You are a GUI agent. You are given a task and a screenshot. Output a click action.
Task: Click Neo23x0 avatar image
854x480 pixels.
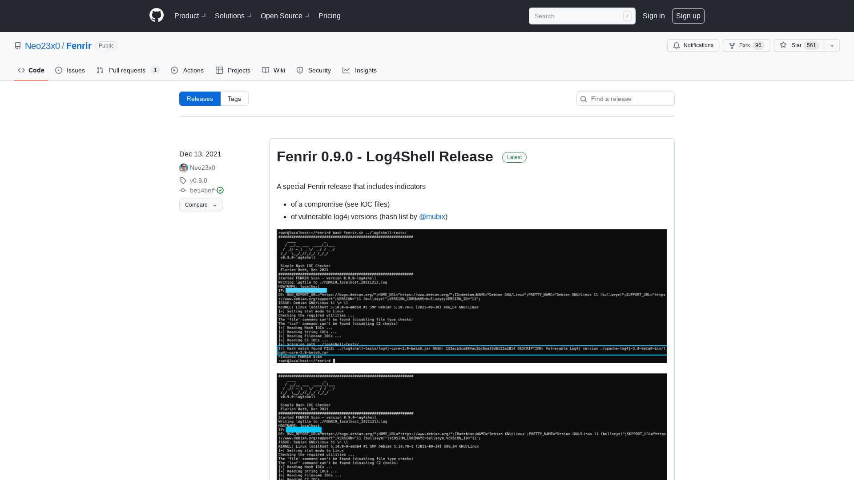[184, 168]
